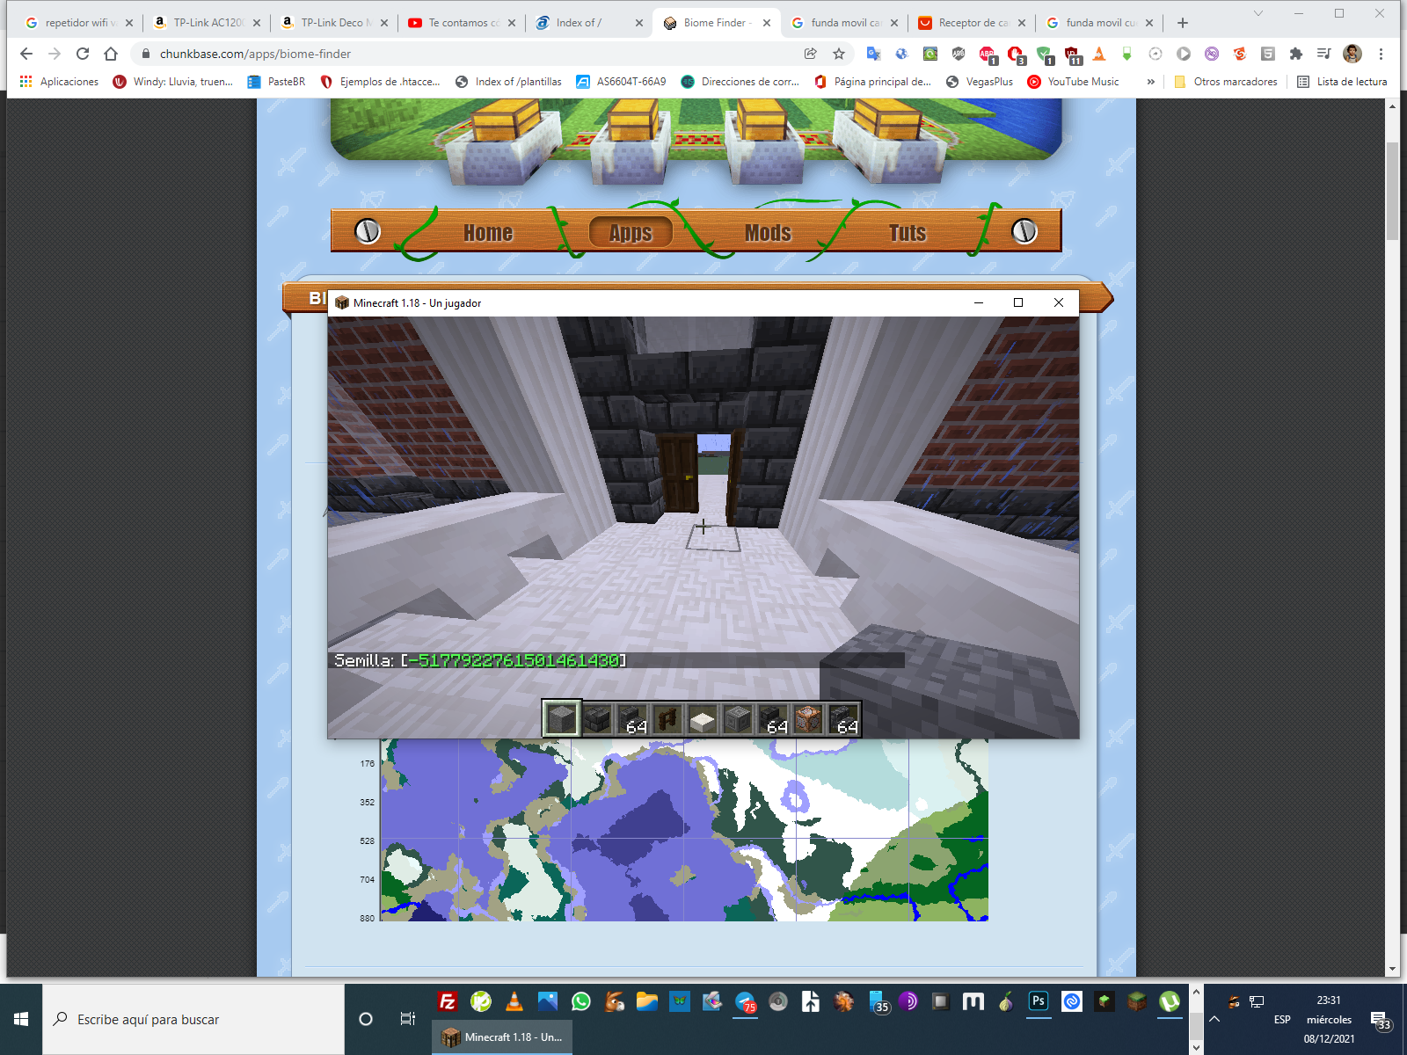Click the Lista de lectura button
1407x1055 pixels.
pos(1342,82)
